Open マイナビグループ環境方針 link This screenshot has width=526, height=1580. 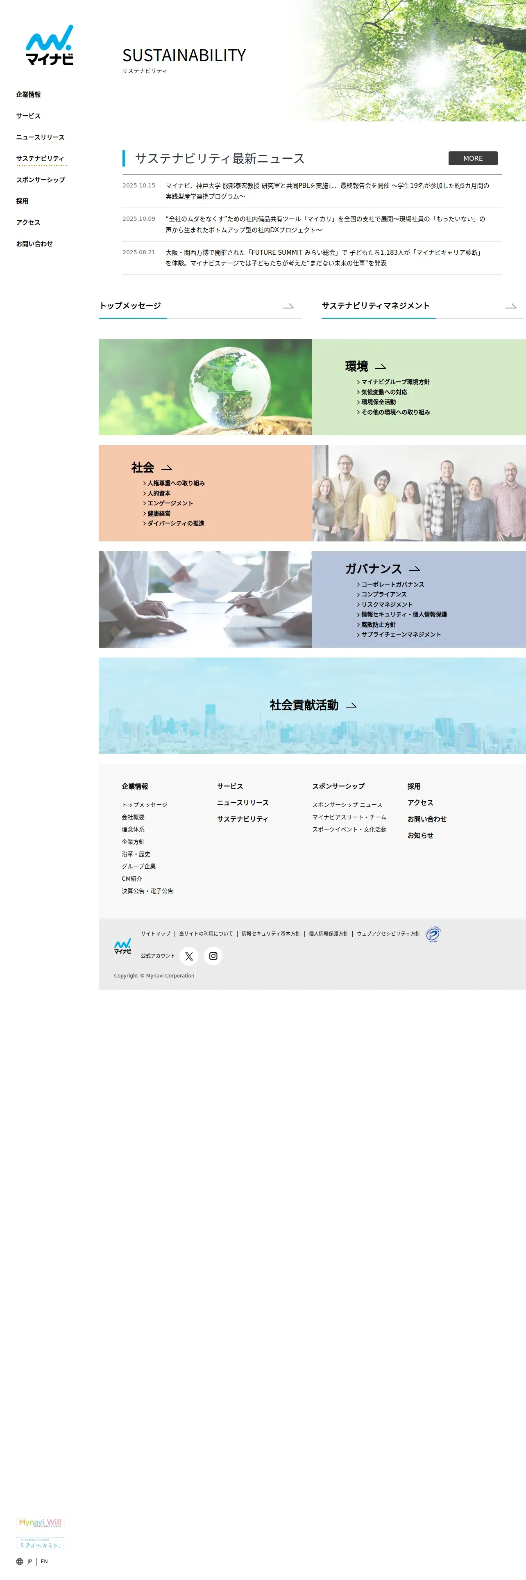pos(395,382)
